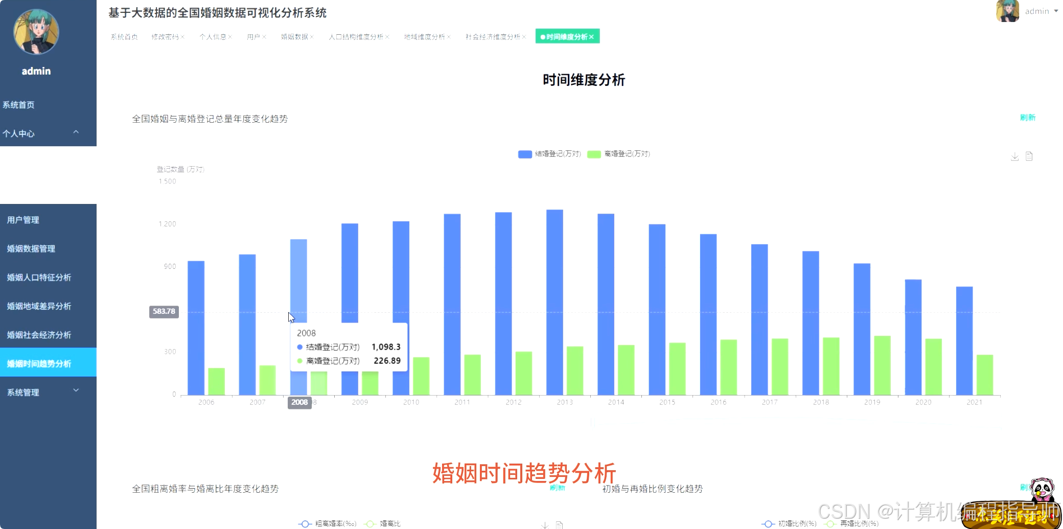
Task: Click the 2012 x-axis year label
Action: [x=514, y=402]
